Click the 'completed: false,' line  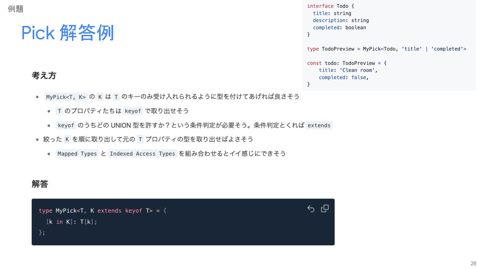click(x=344, y=77)
